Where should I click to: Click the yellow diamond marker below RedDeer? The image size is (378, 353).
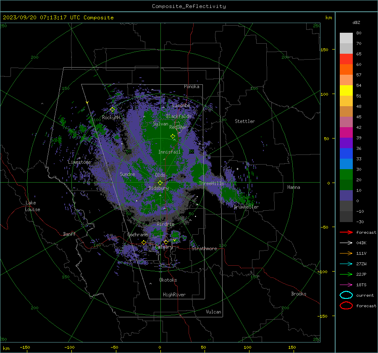coord(173,136)
